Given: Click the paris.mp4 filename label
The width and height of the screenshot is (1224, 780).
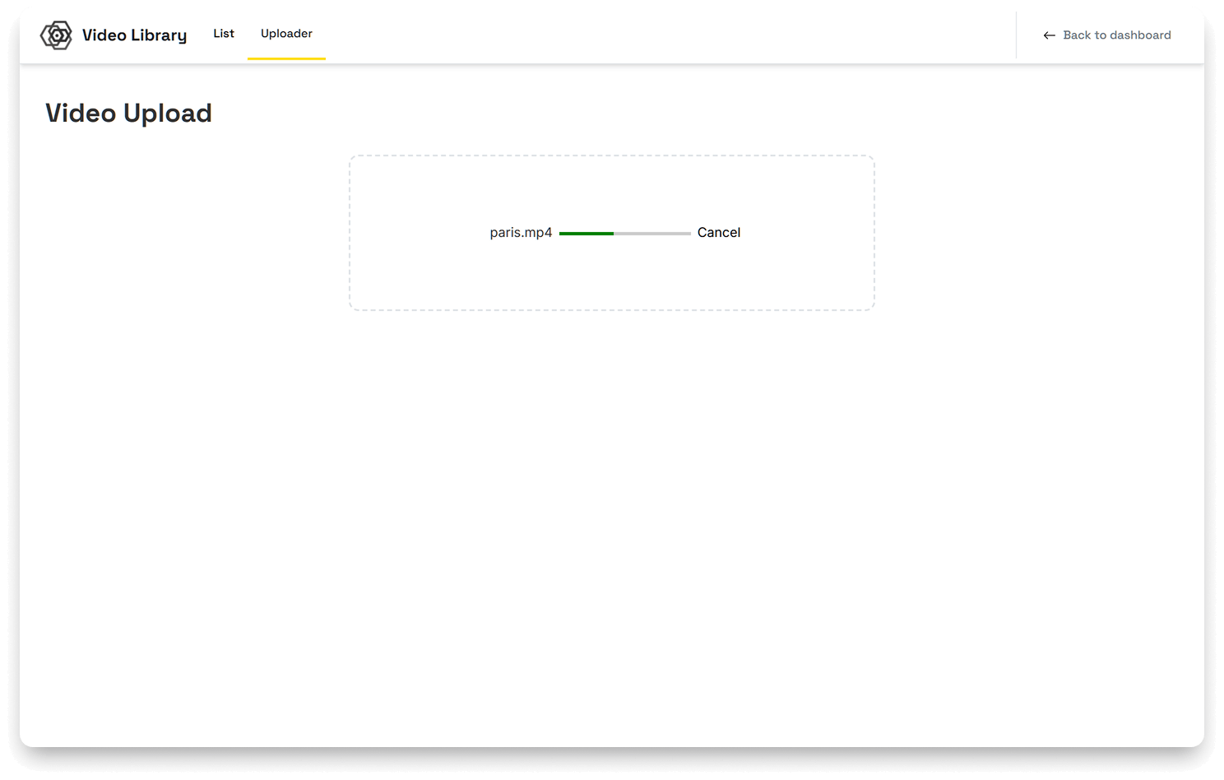Looking at the screenshot, I should pyautogui.click(x=519, y=233).
